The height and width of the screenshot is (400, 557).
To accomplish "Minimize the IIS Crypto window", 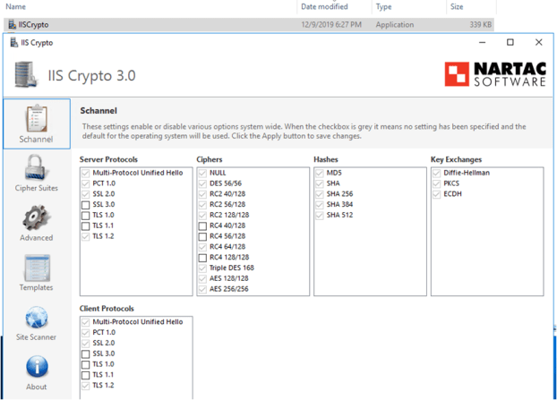I will click(482, 42).
